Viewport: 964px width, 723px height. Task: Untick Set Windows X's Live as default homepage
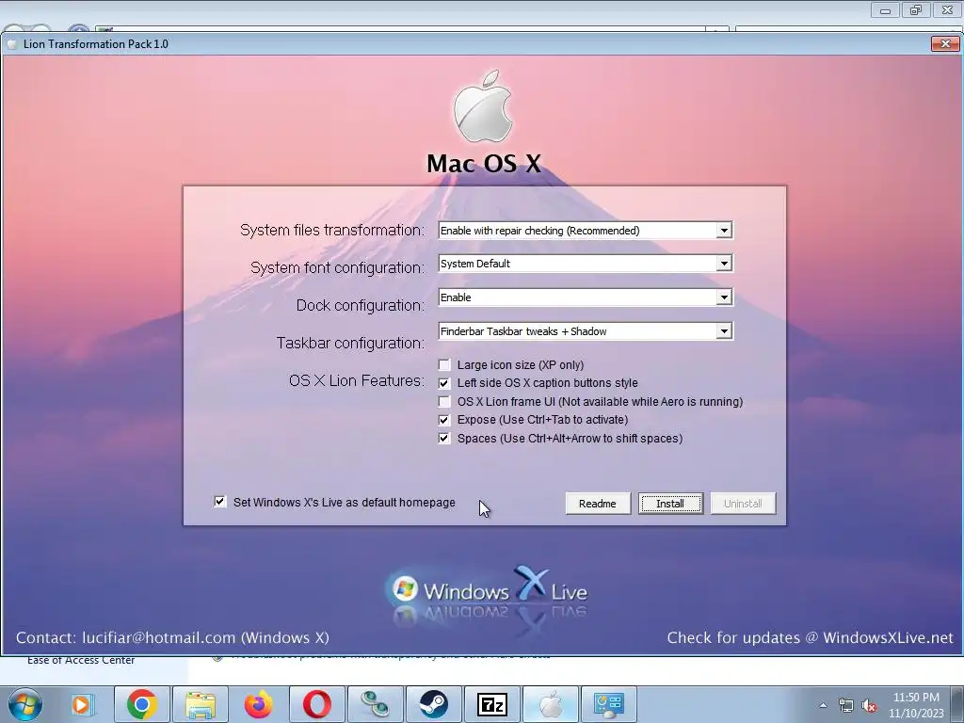click(x=219, y=502)
